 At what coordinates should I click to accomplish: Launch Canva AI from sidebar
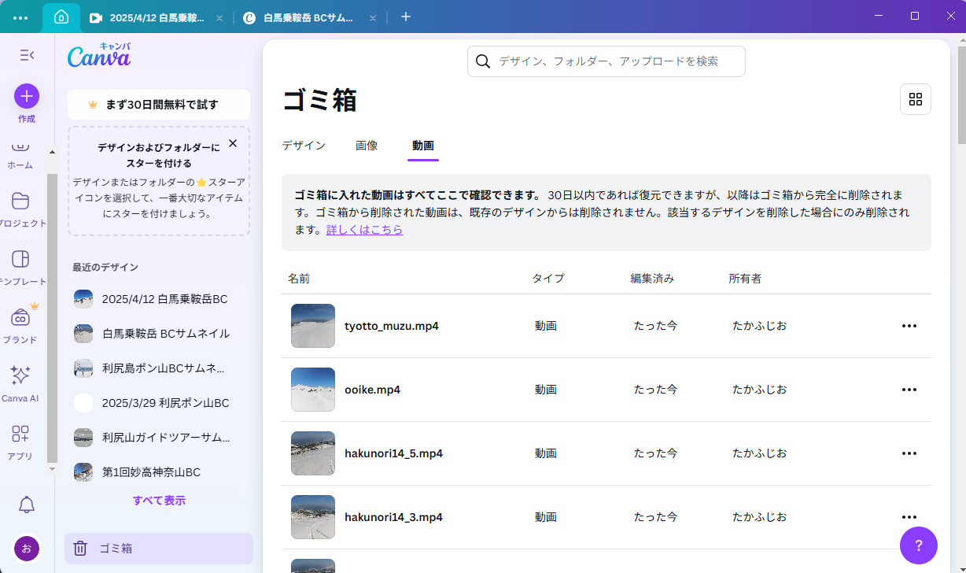tap(20, 376)
